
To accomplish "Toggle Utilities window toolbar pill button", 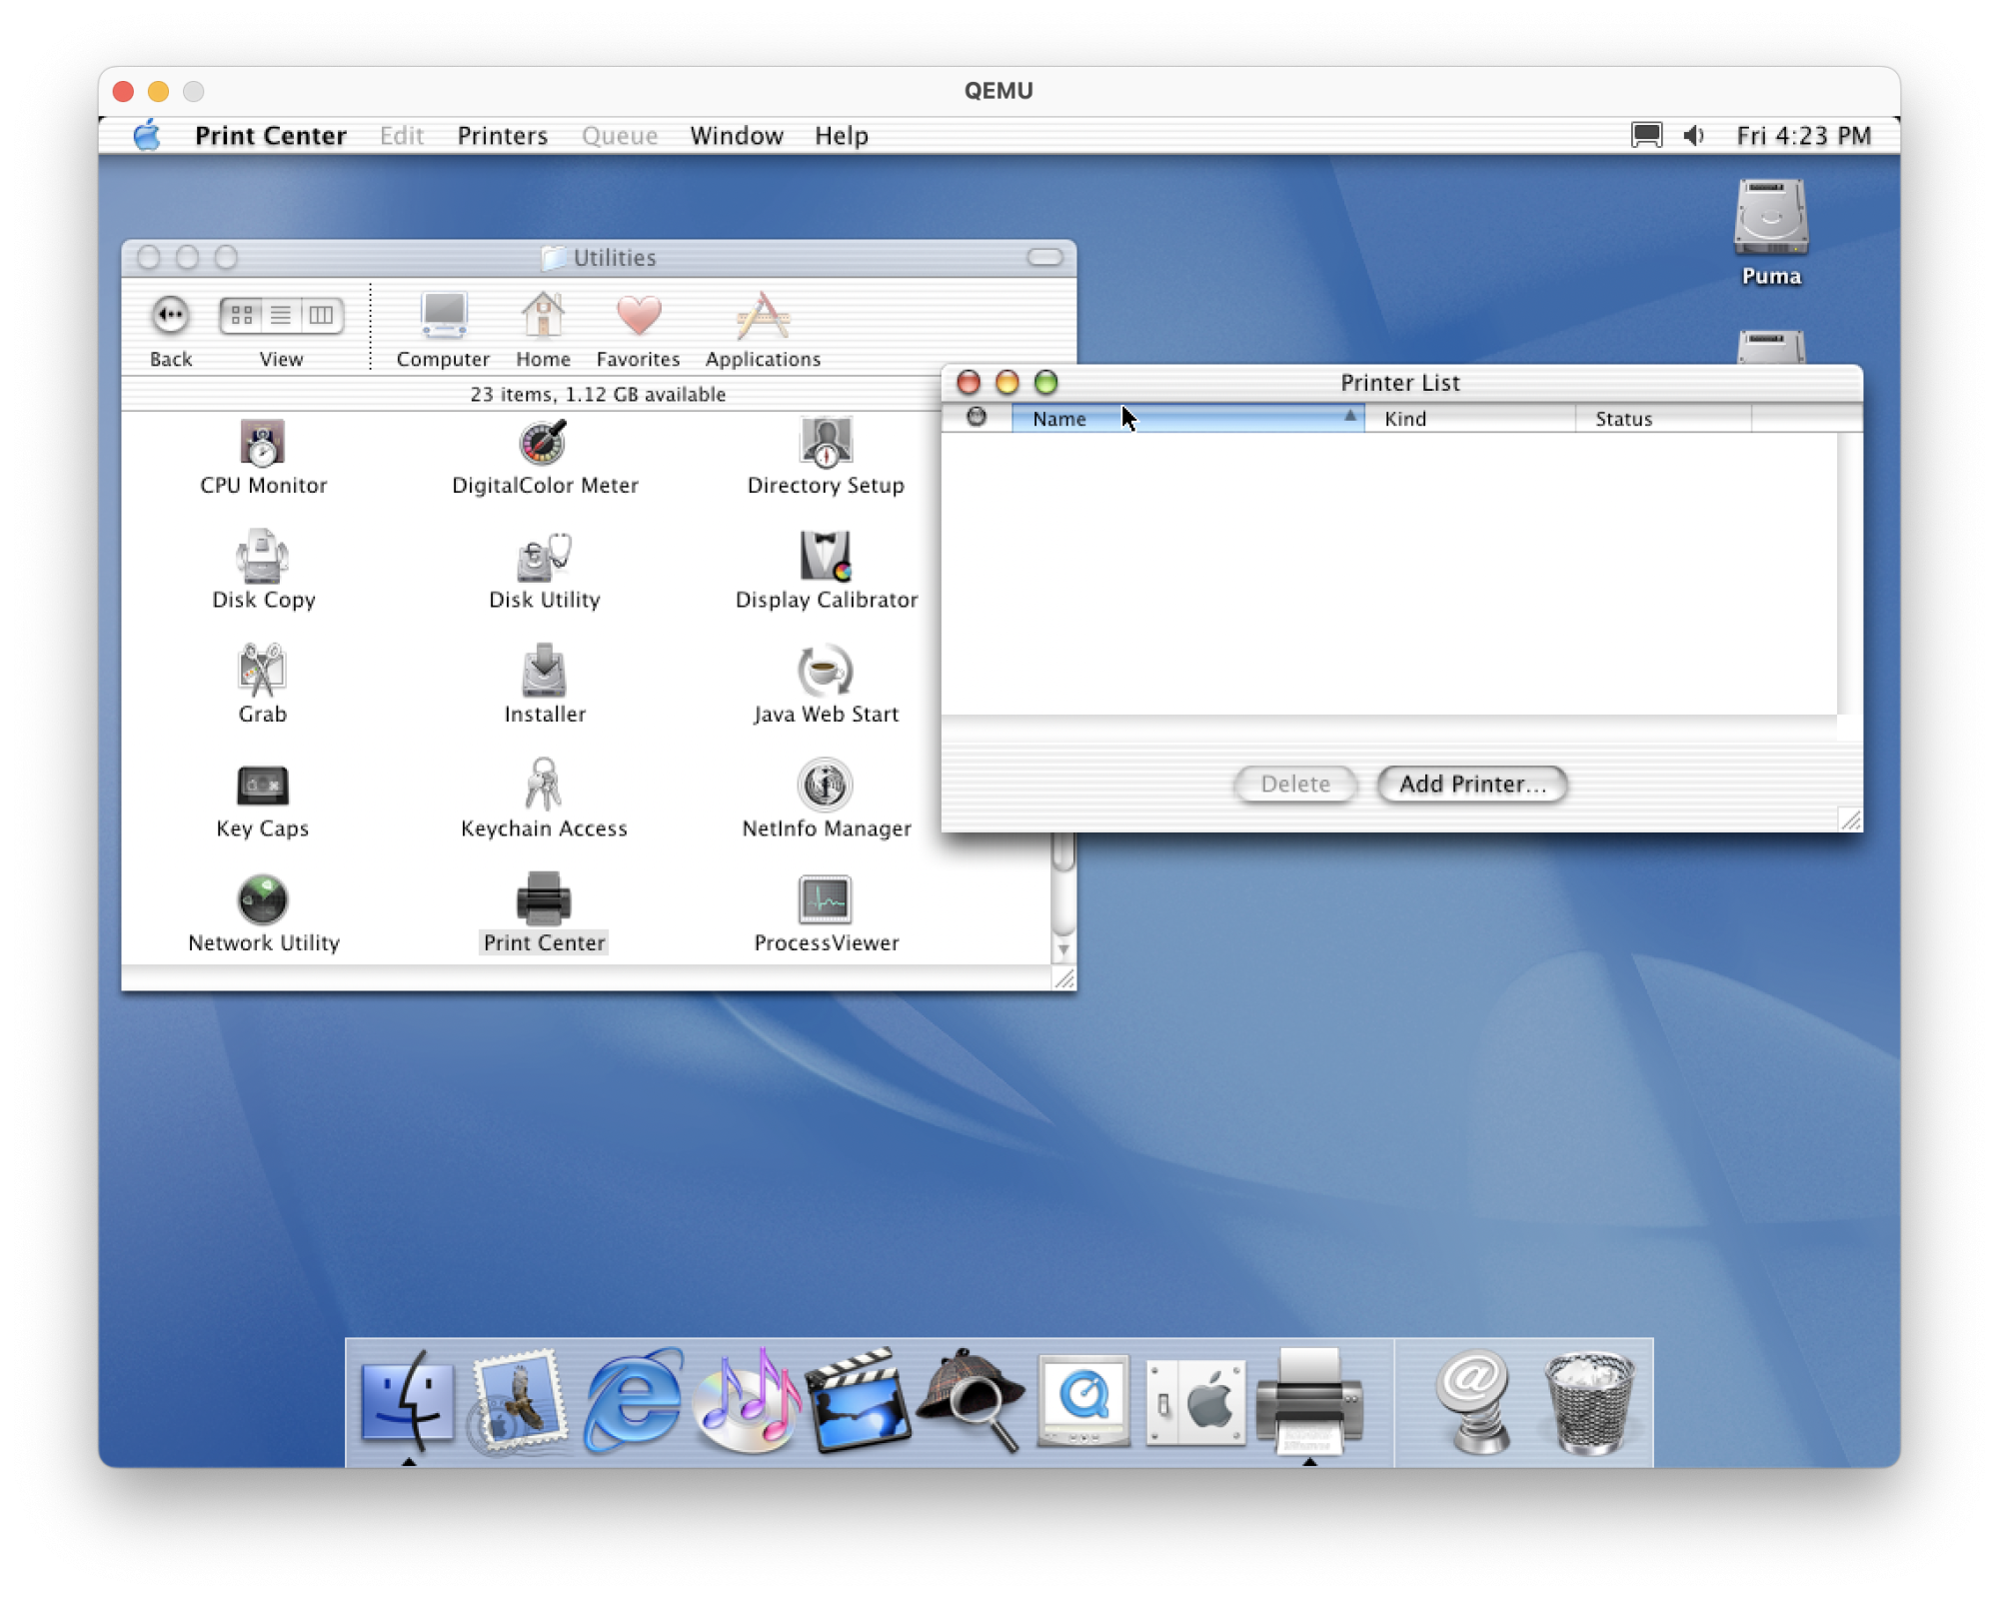I will point(1045,258).
